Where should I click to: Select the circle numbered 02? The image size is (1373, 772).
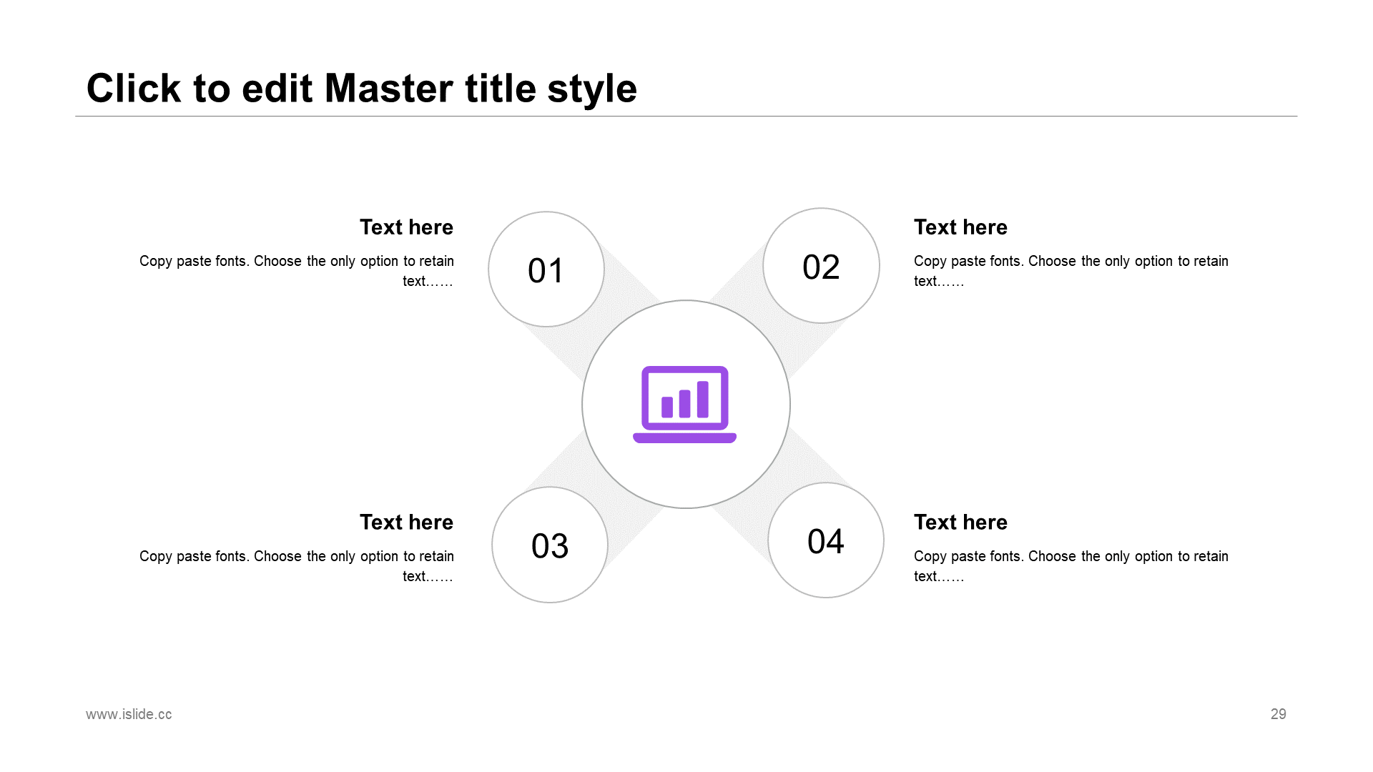[821, 266]
